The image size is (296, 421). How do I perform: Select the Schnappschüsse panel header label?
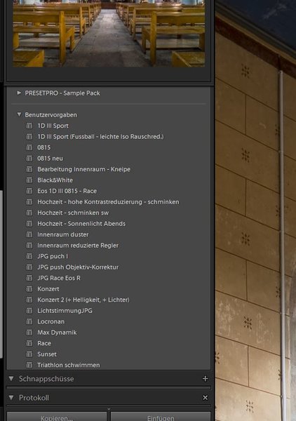[46, 379]
